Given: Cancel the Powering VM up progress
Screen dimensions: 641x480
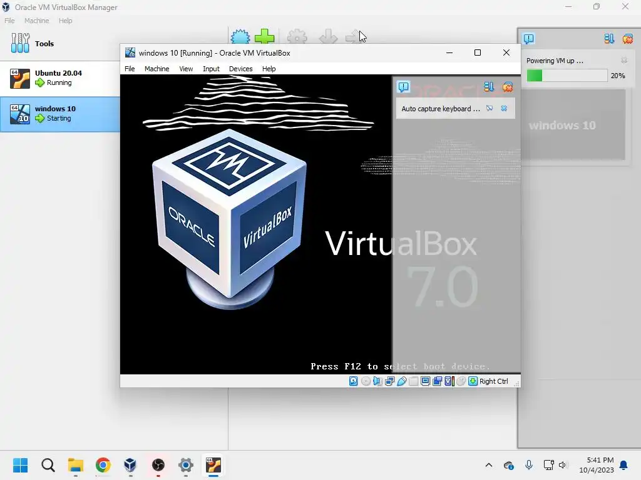Looking at the screenshot, I should click(624, 61).
